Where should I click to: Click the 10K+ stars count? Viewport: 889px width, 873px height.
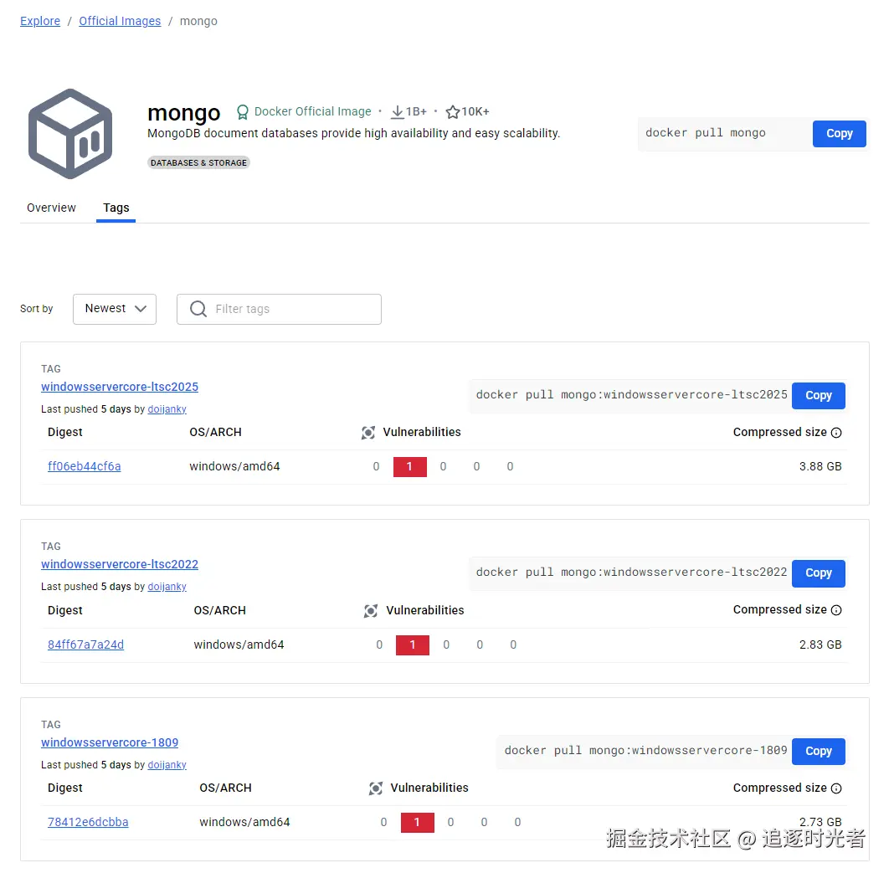(x=475, y=111)
